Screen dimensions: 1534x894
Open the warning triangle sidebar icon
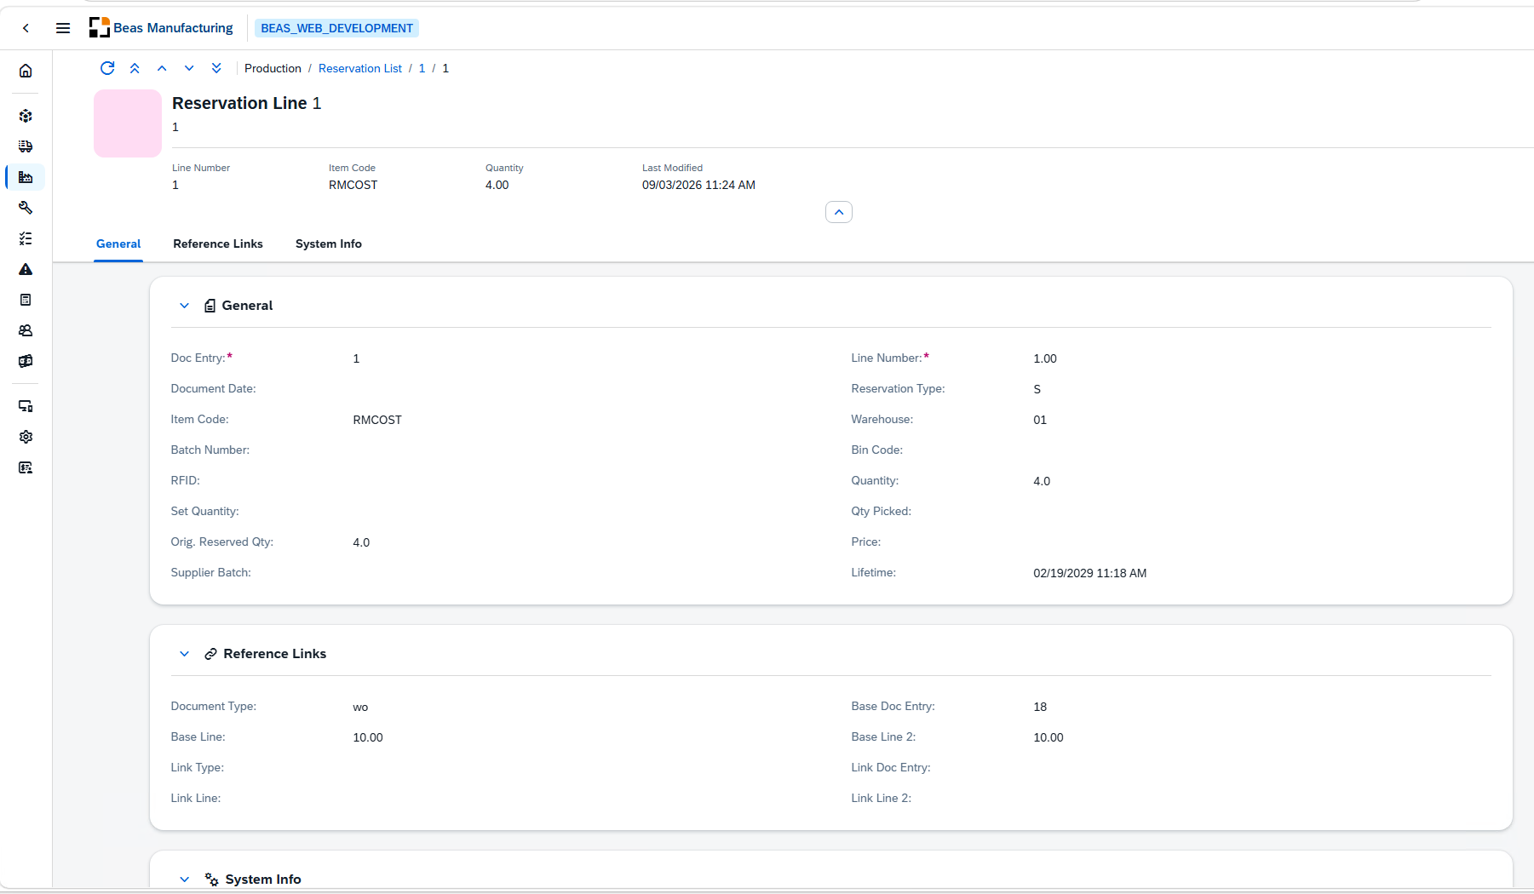click(x=26, y=269)
